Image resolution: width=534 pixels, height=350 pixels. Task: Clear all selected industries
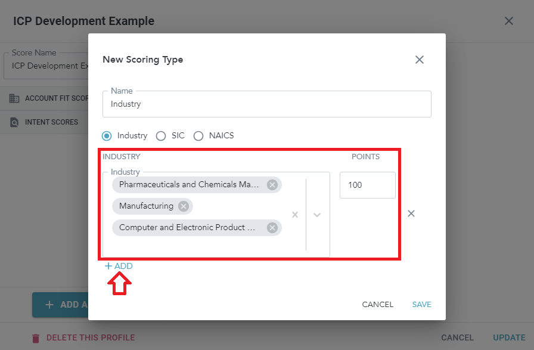pos(294,215)
